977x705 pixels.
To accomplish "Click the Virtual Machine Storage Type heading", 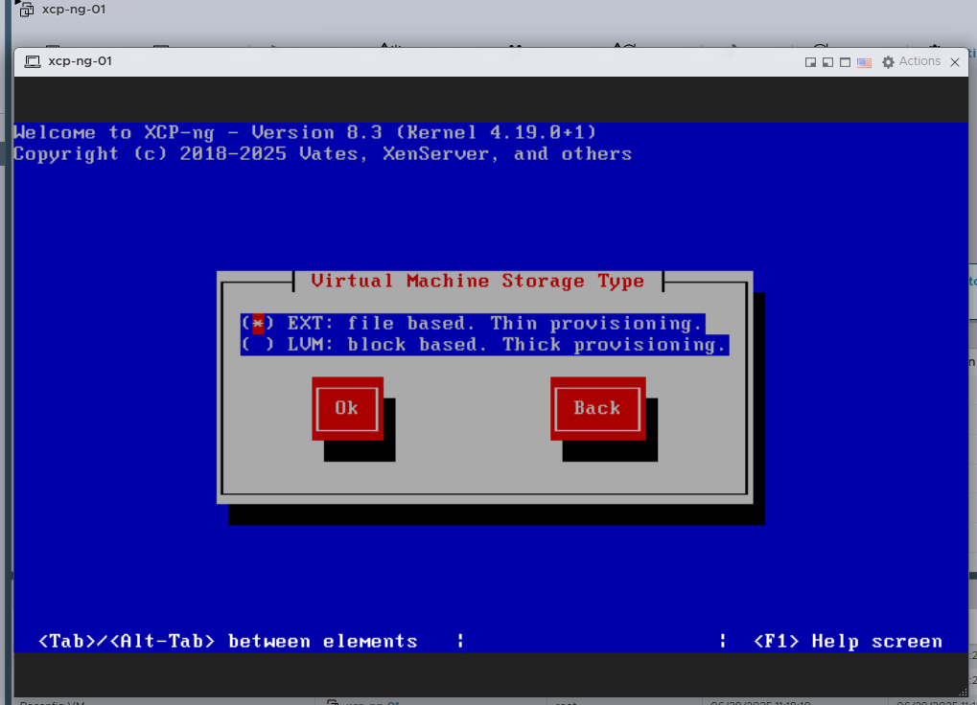I will click(477, 281).
